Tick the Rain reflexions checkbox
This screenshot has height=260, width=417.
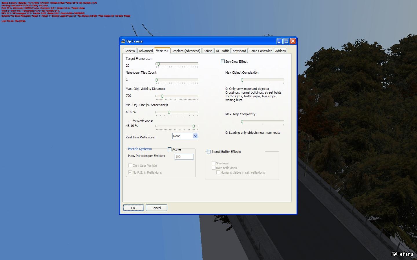[213, 168]
